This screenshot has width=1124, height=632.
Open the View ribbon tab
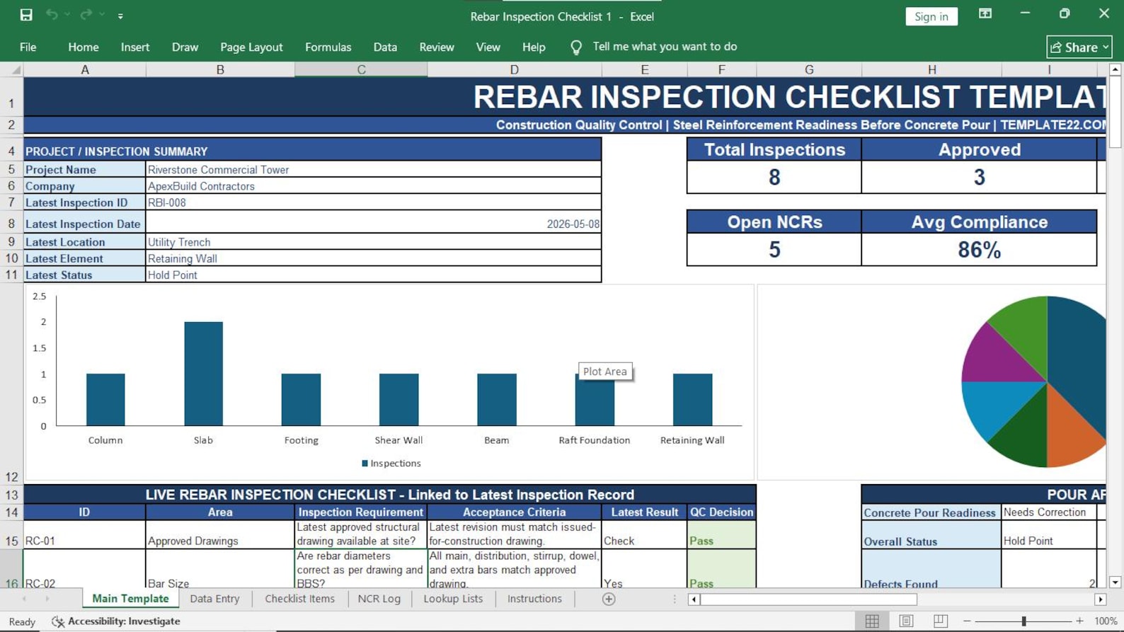coord(488,47)
